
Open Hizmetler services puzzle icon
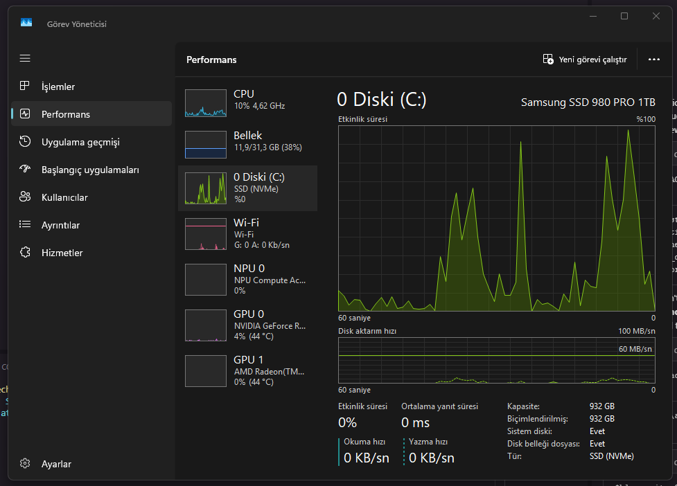(25, 252)
